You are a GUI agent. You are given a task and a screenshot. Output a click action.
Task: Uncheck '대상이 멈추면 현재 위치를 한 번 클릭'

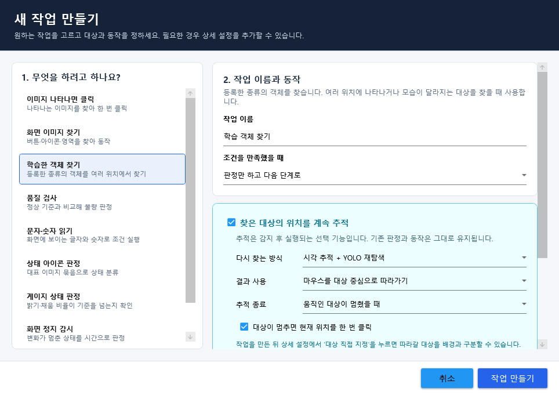pyautogui.click(x=244, y=327)
